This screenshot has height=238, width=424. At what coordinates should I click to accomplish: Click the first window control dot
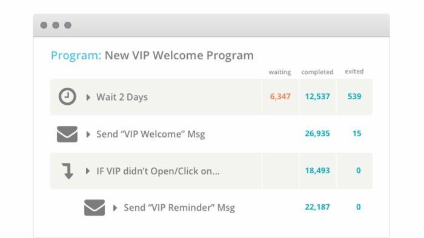(44, 25)
